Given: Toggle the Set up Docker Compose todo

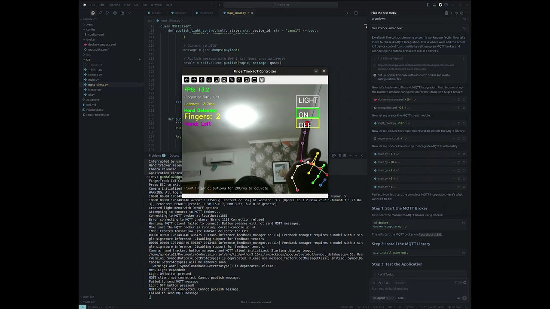Looking at the screenshot, I should [x=375, y=75].
